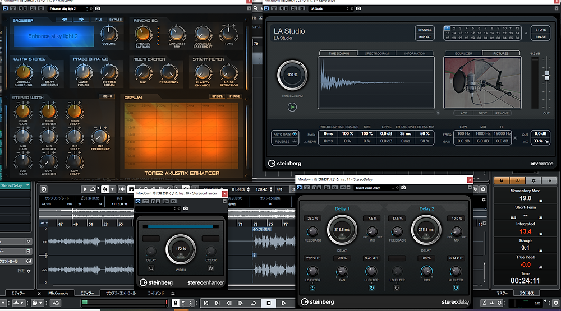Open lower zone tab settings gear
Image resolution: width=561 pixels, height=311 pixels.
coord(173,293)
